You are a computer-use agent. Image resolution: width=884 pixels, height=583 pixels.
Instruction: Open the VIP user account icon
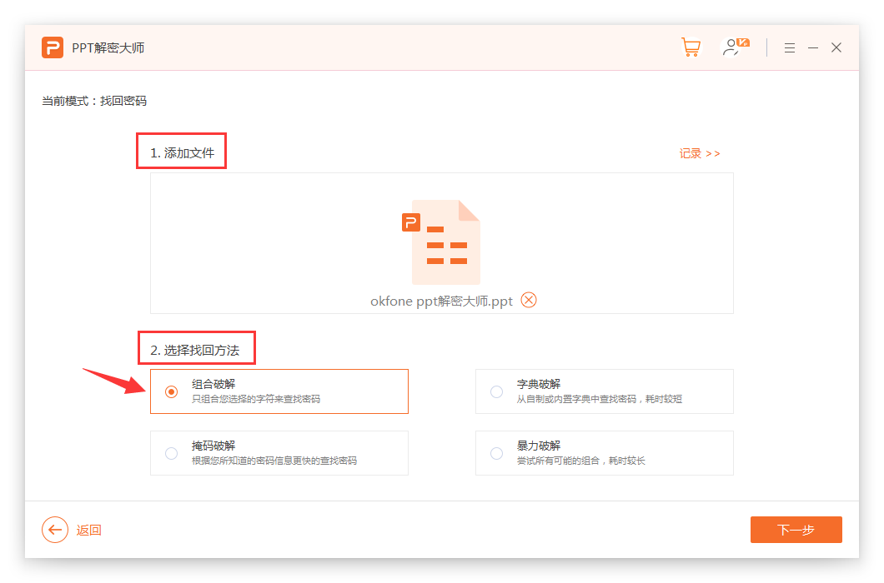[x=736, y=47]
